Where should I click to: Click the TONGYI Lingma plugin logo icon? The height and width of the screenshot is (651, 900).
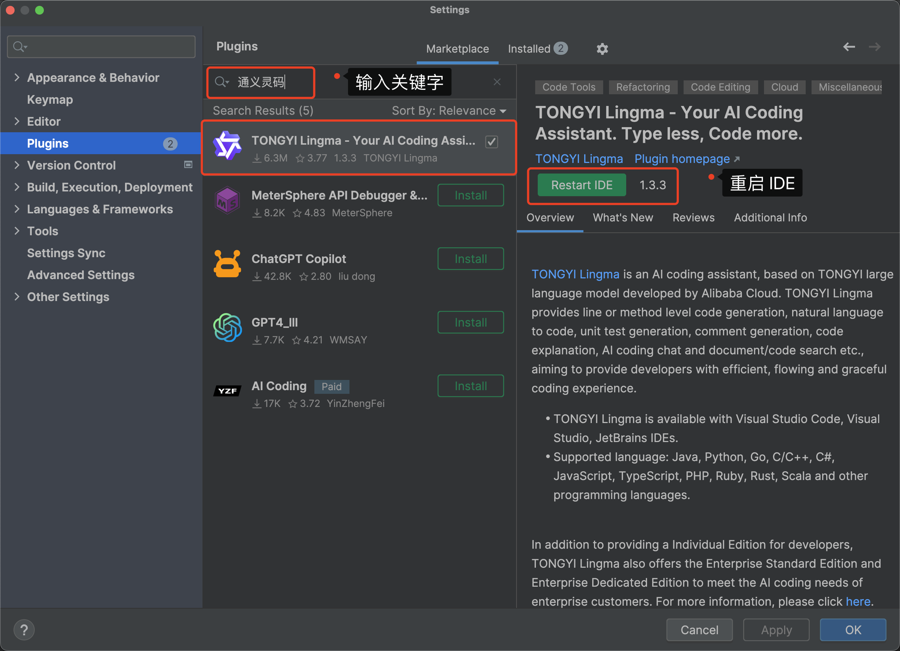pyautogui.click(x=227, y=145)
